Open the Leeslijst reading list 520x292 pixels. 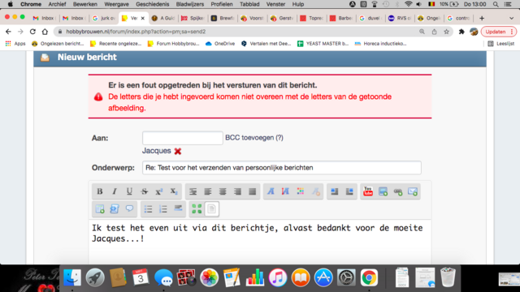(x=501, y=44)
